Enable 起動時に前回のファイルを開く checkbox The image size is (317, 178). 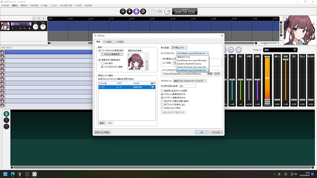click(x=162, y=91)
